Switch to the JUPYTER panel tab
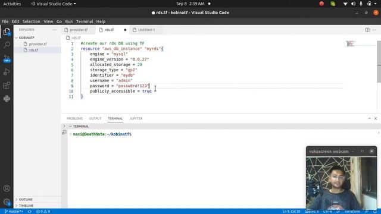Image resolution: width=381 pixels, height=214 pixels. (x=136, y=118)
